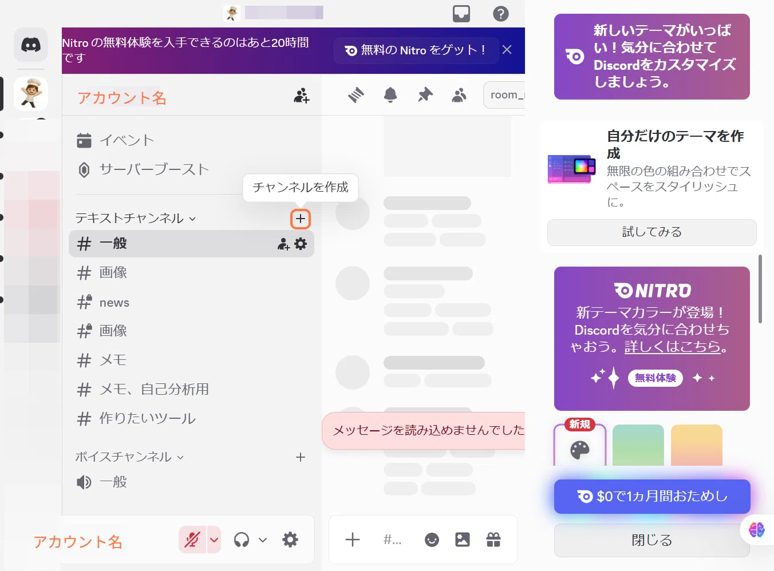Screen dimensions: 774x571
Task: Toggle member list icon in header
Action: pyautogui.click(x=459, y=95)
